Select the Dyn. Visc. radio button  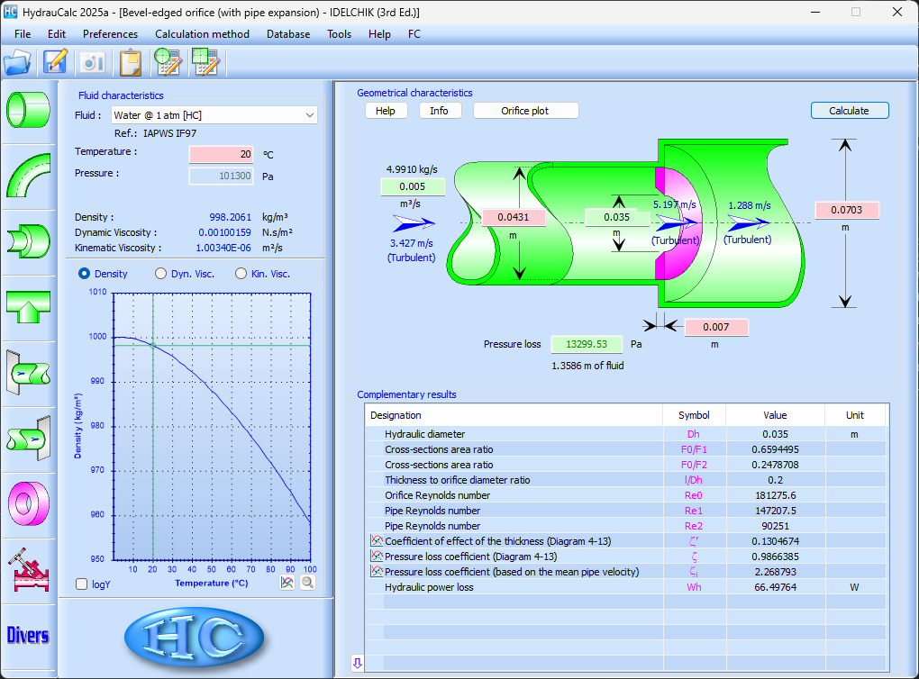point(161,274)
